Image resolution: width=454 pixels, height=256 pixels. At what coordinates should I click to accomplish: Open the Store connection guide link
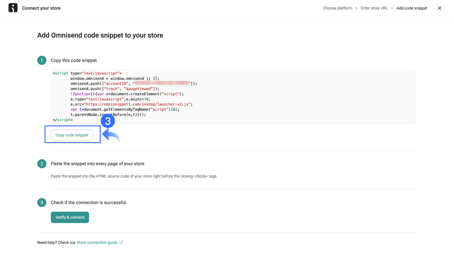pyautogui.click(x=97, y=242)
